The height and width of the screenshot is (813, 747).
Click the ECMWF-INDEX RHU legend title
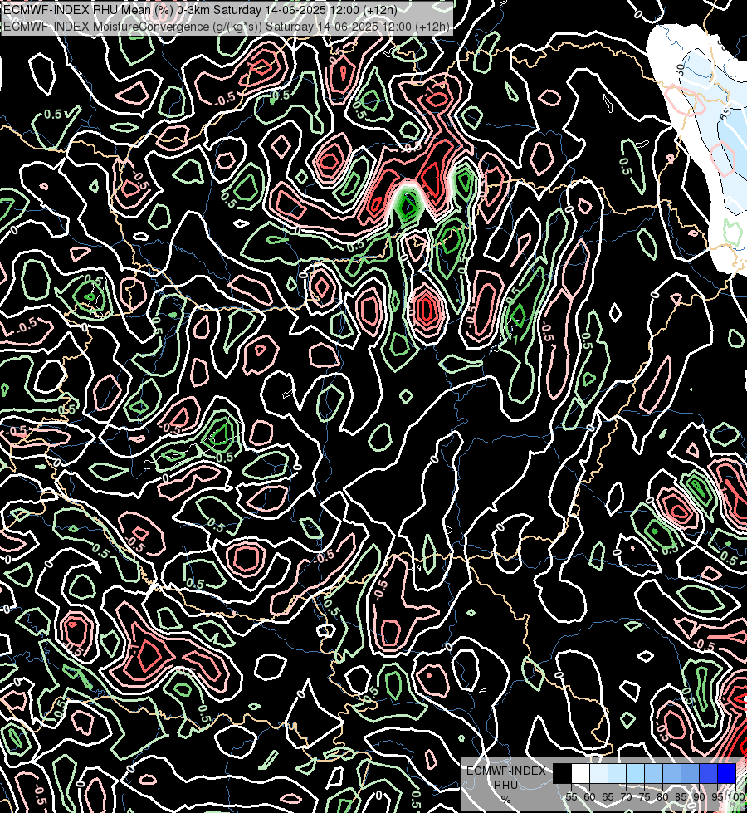[505, 777]
